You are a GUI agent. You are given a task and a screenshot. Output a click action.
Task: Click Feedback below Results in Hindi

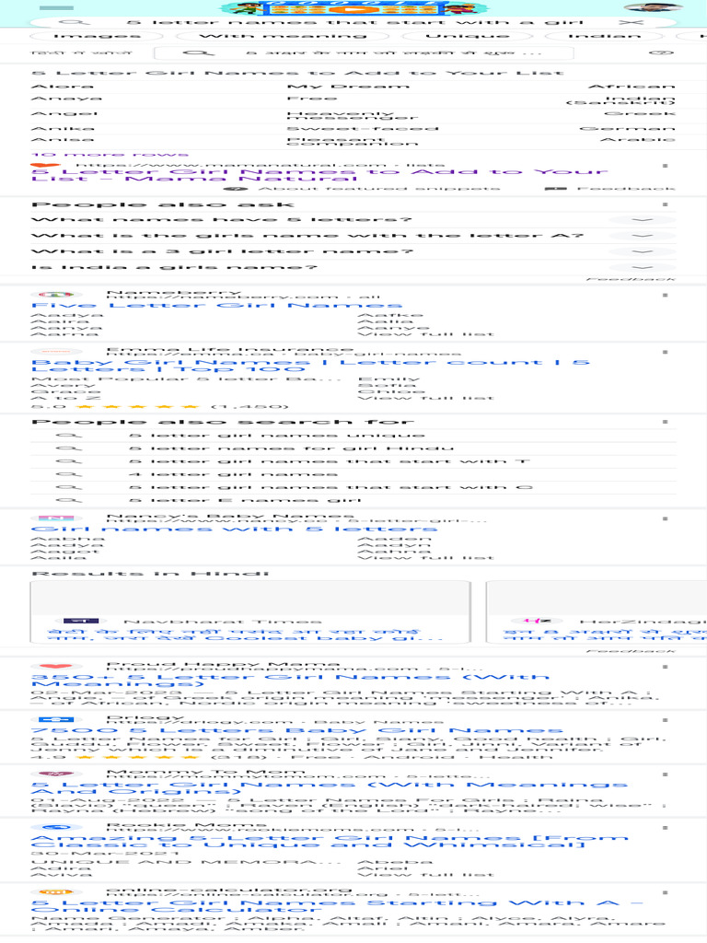(631, 651)
